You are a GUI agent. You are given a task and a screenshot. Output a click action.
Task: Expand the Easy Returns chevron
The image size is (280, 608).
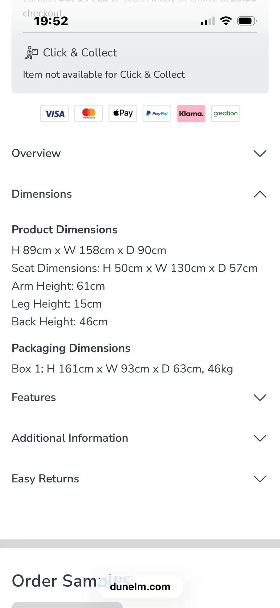click(x=260, y=479)
